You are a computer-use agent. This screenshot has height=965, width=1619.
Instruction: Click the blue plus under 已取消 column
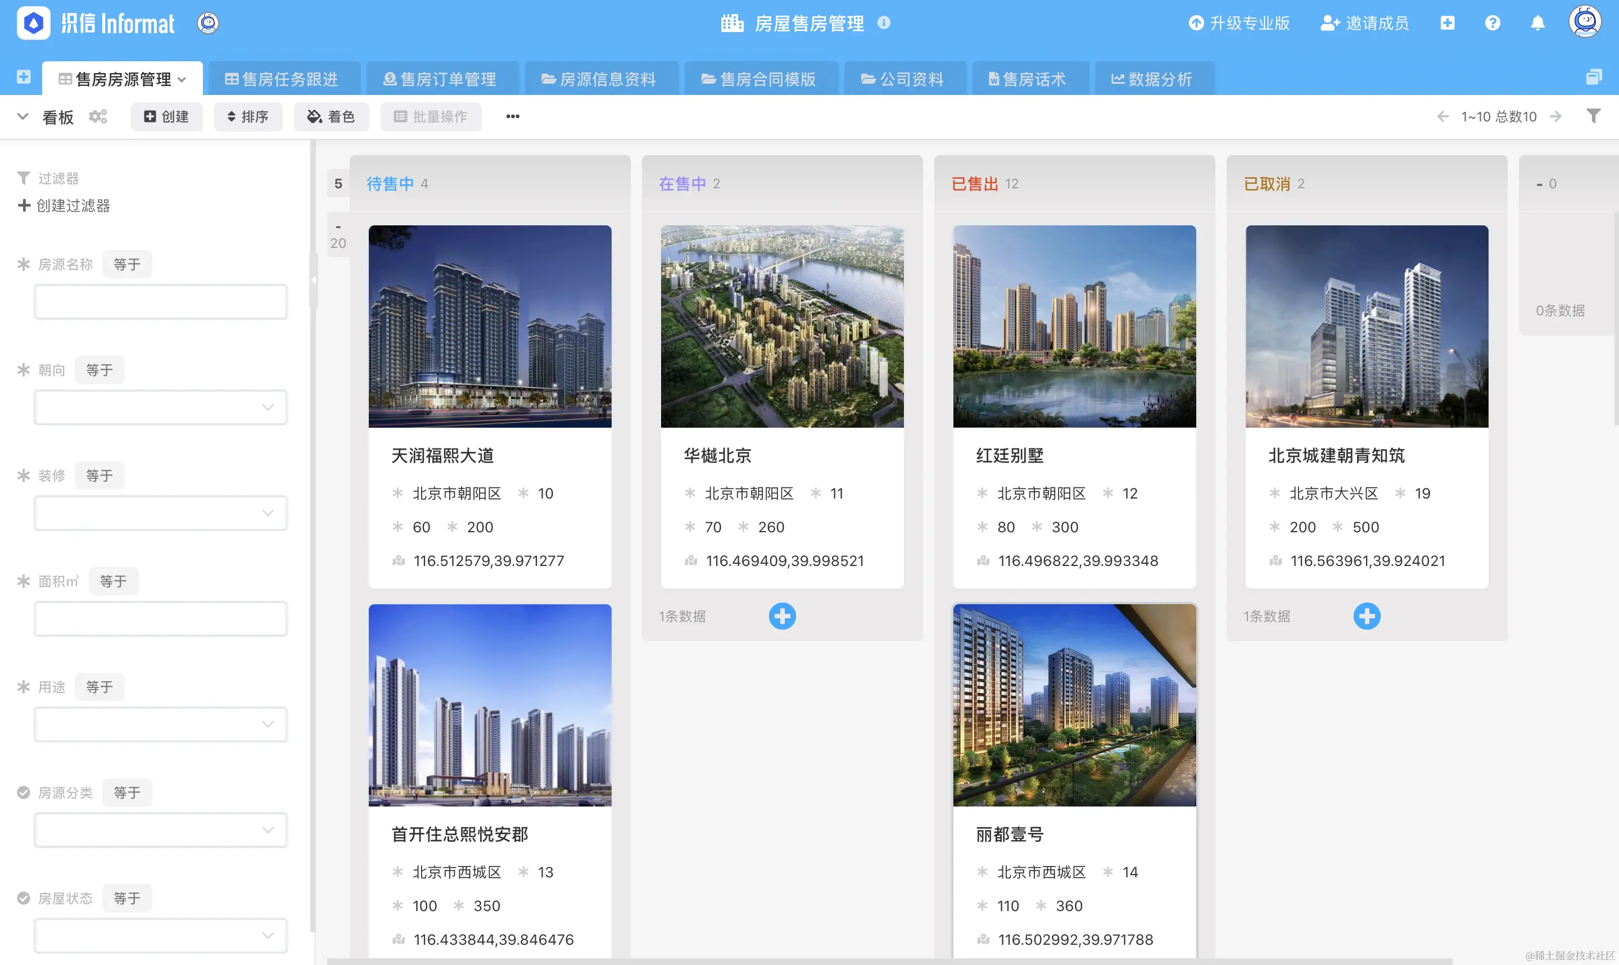point(1367,616)
